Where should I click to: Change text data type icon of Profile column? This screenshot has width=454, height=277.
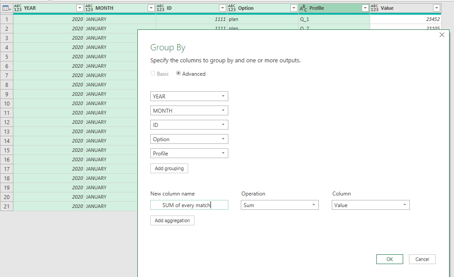(x=303, y=8)
